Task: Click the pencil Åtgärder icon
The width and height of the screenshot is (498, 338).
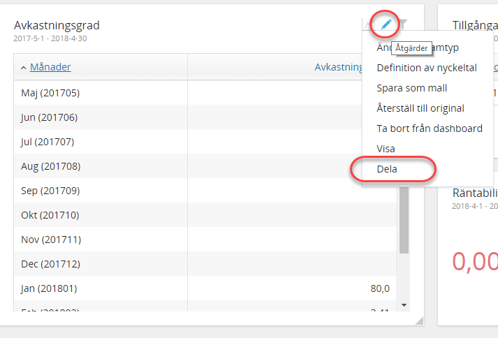Action: point(386,25)
